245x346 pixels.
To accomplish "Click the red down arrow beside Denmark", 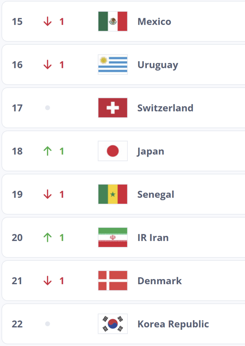I will pyautogui.click(x=48, y=281).
